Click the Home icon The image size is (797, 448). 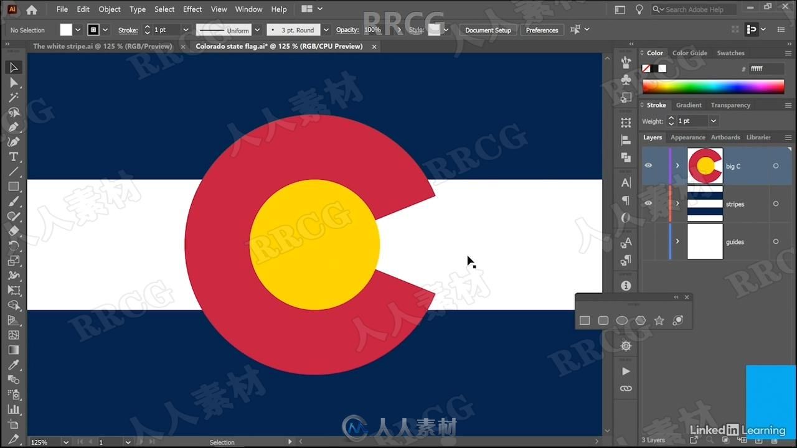[31, 9]
